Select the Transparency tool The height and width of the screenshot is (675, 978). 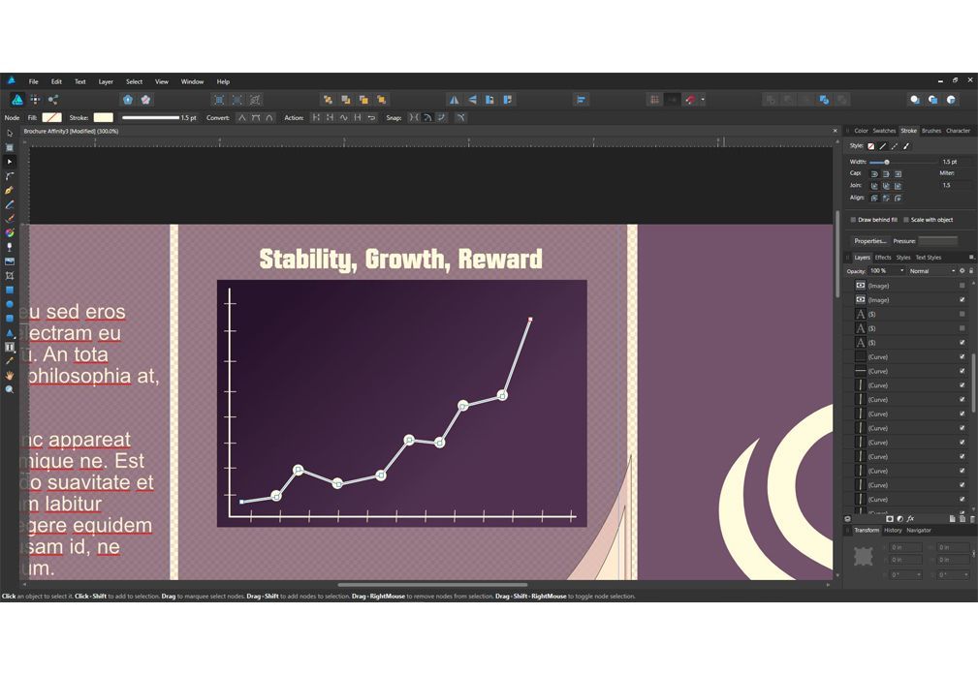point(10,248)
